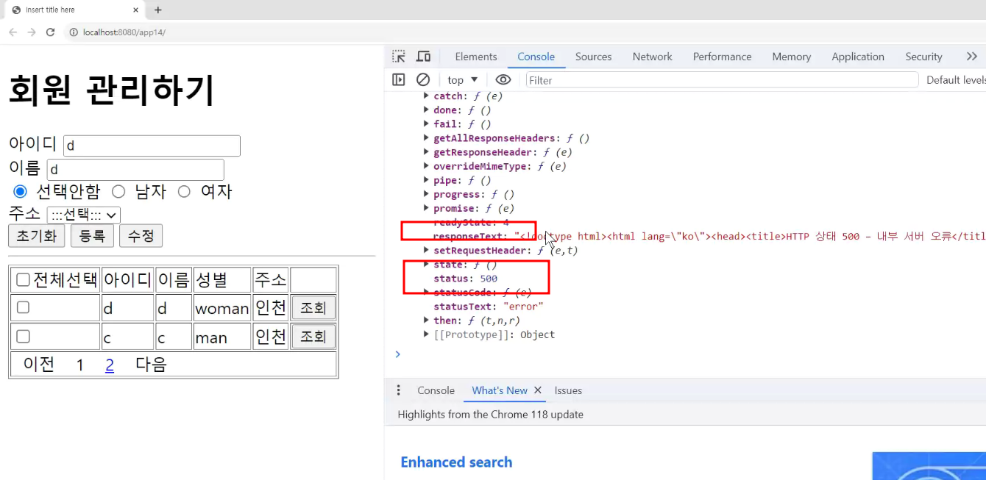
Task: Click the 'Enhanced search' heading
Action: pyautogui.click(x=456, y=462)
